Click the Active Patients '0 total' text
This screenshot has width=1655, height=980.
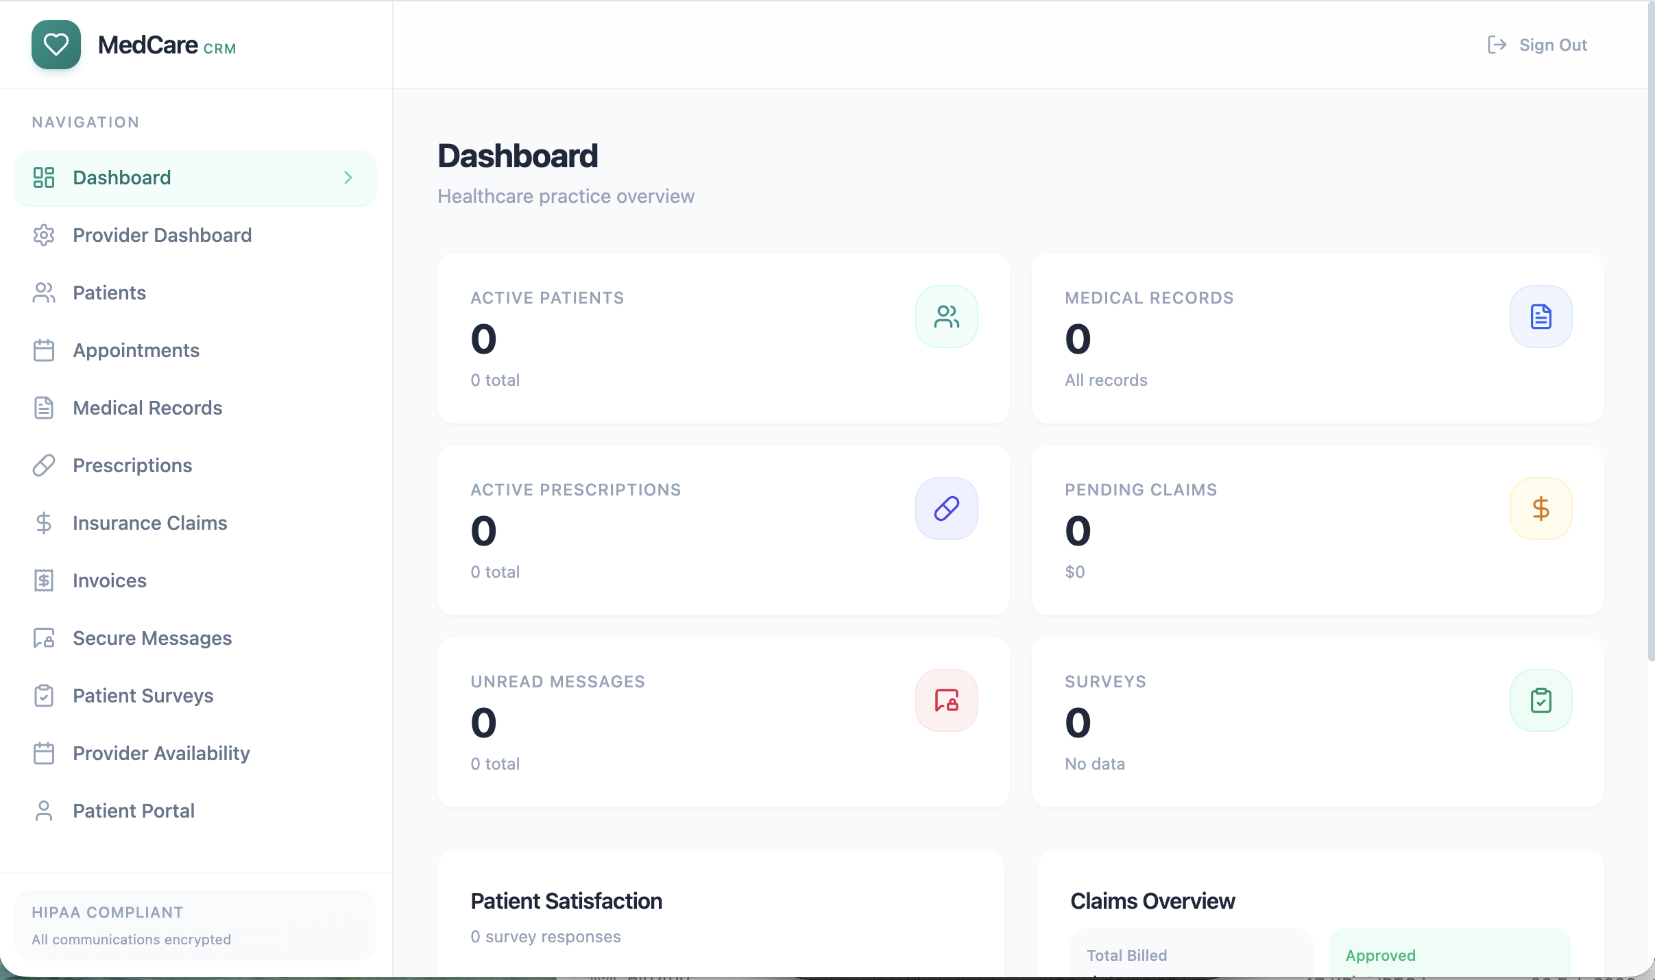(495, 380)
